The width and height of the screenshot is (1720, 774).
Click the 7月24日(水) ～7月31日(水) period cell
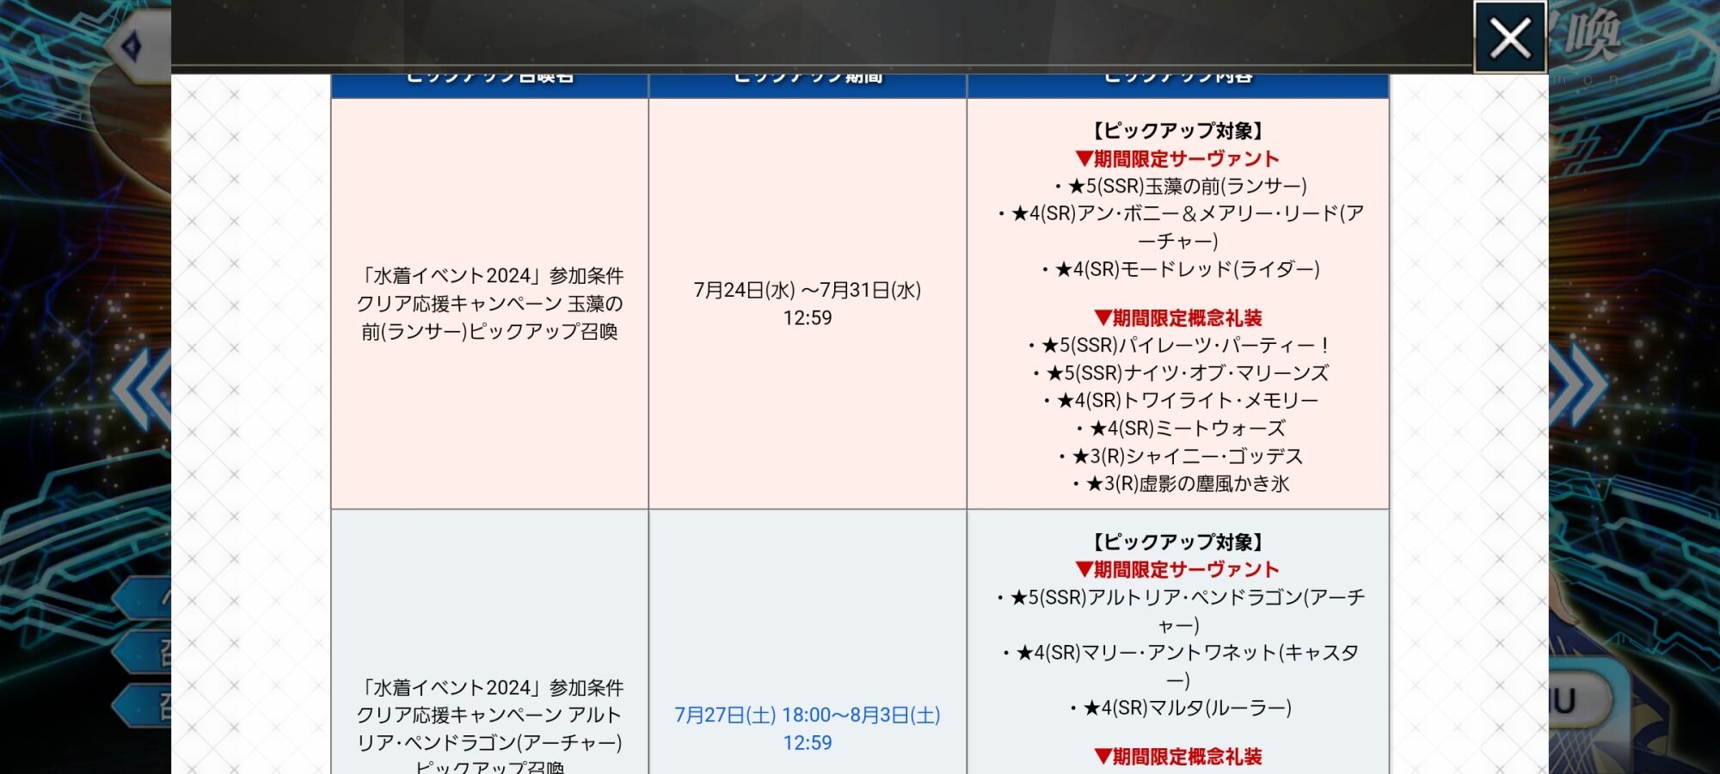807,304
